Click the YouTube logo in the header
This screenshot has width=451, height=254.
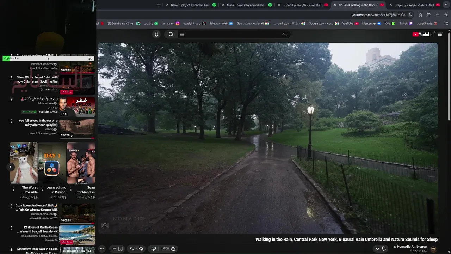point(422,34)
